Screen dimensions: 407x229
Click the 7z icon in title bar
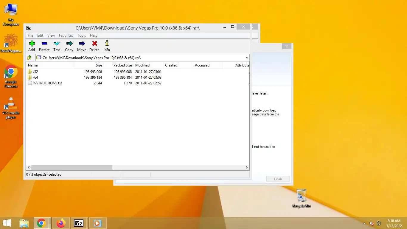[x=29, y=28]
